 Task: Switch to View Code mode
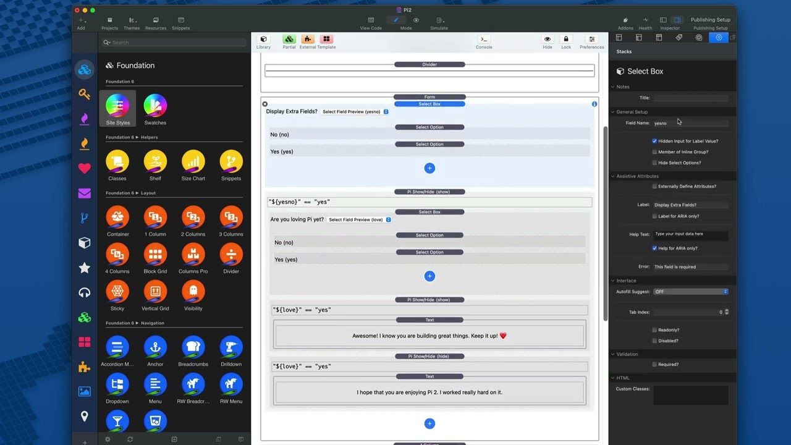[371, 23]
